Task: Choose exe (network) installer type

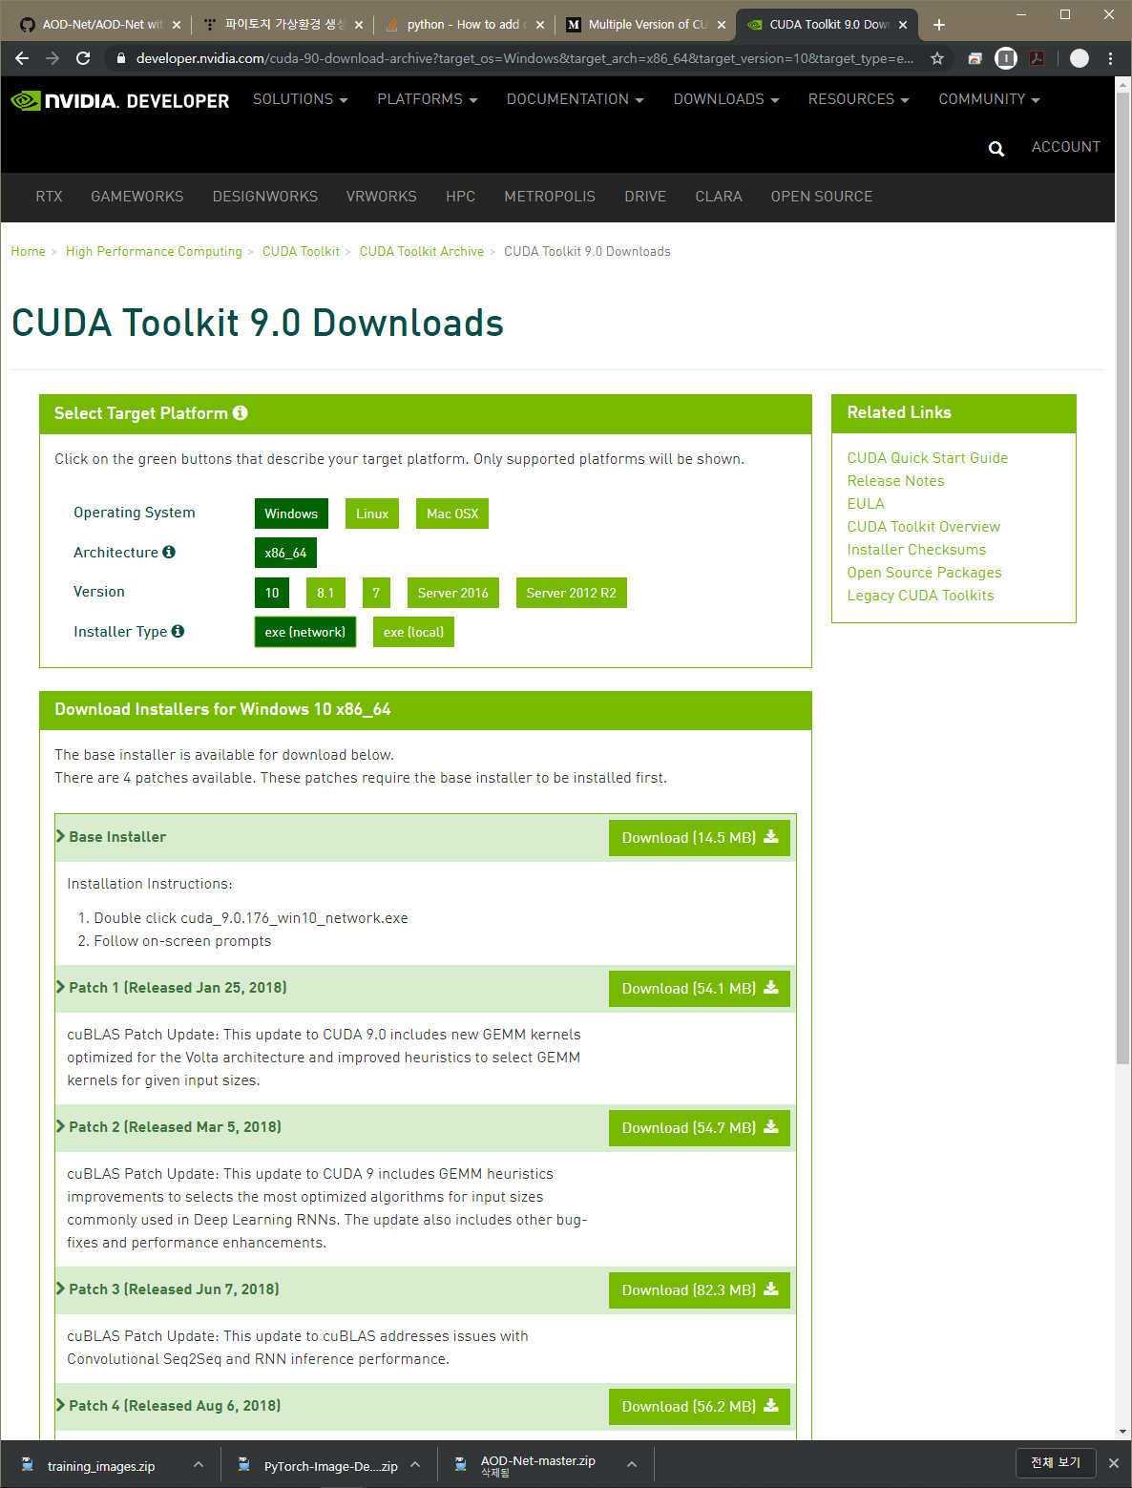Action: point(305,632)
